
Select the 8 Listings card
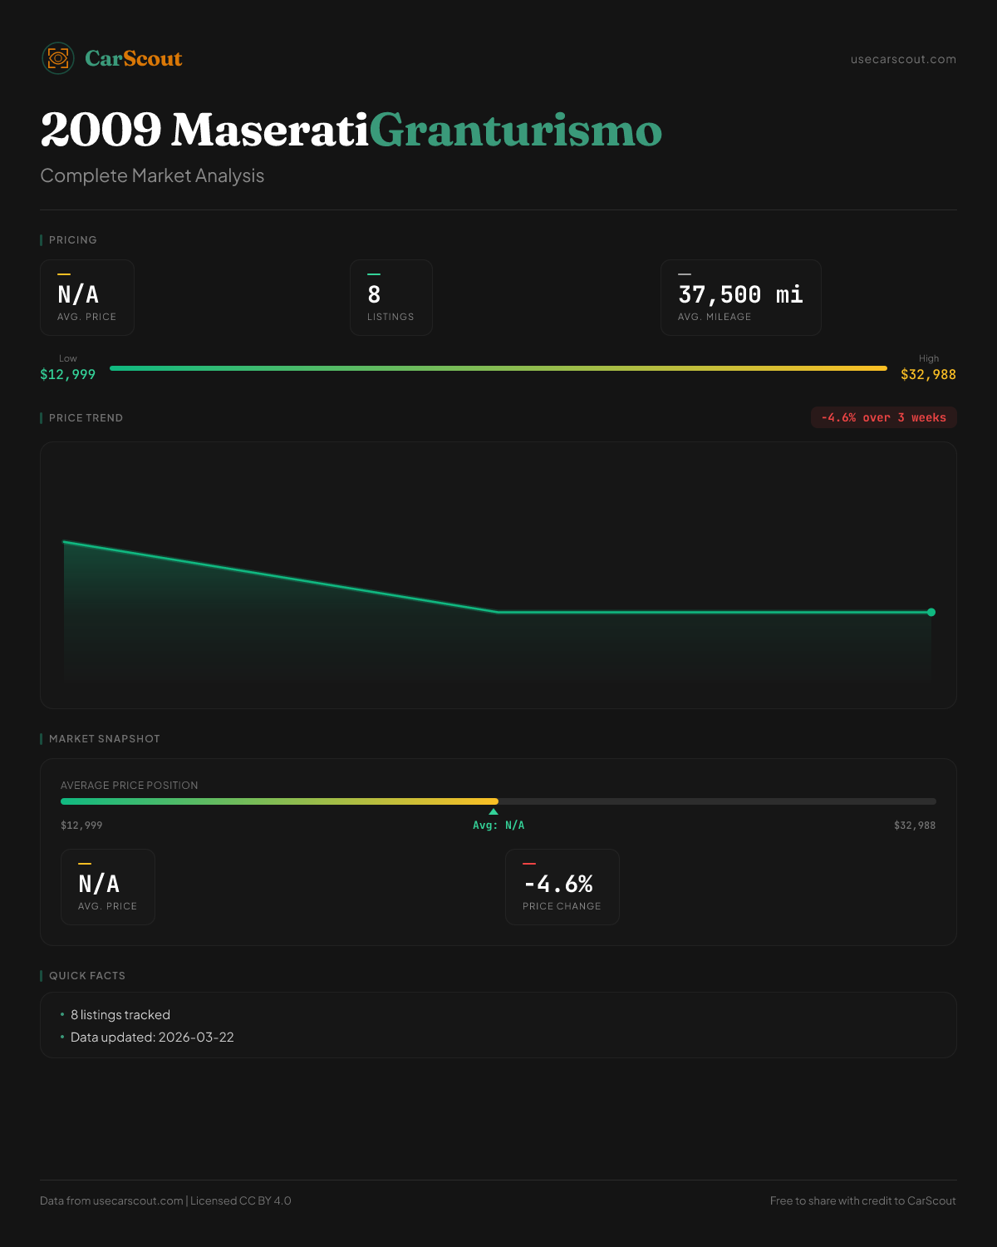pyautogui.click(x=390, y=298)
